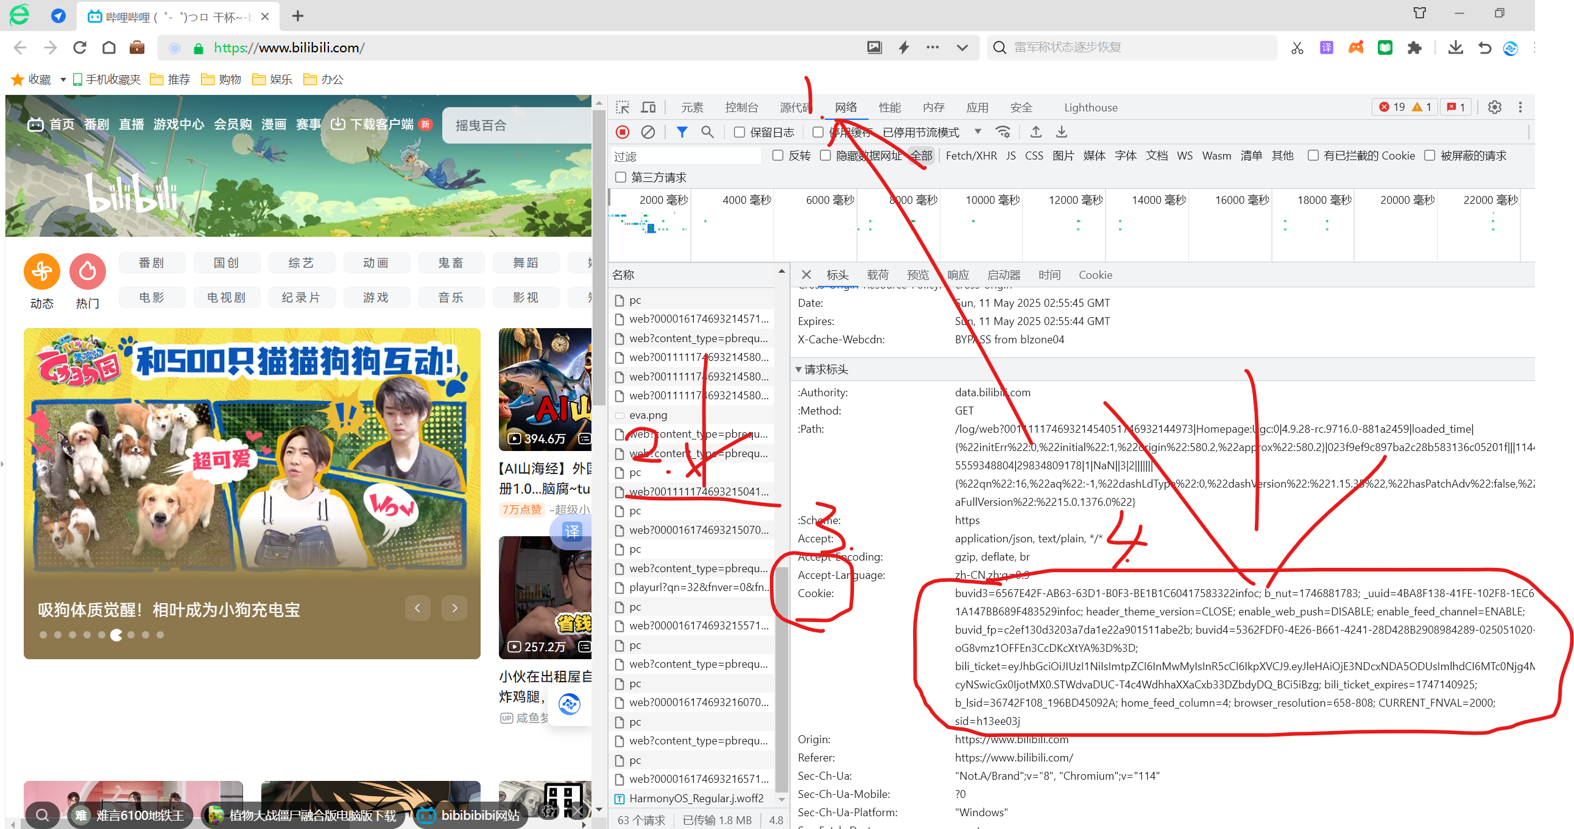Click the carousel next arrow button
This screenshot has height=829, width=1574.
click(454, 608)
